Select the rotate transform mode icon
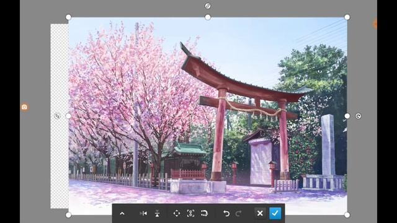 [x=204, y=213]
